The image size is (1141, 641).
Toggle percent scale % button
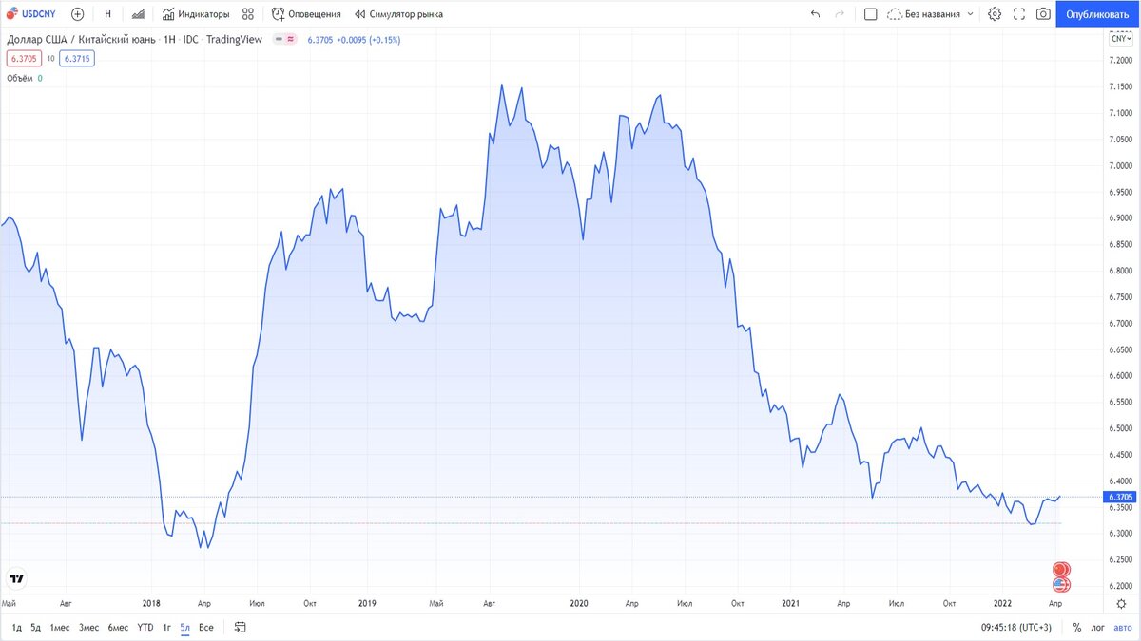click(1076, 627)
